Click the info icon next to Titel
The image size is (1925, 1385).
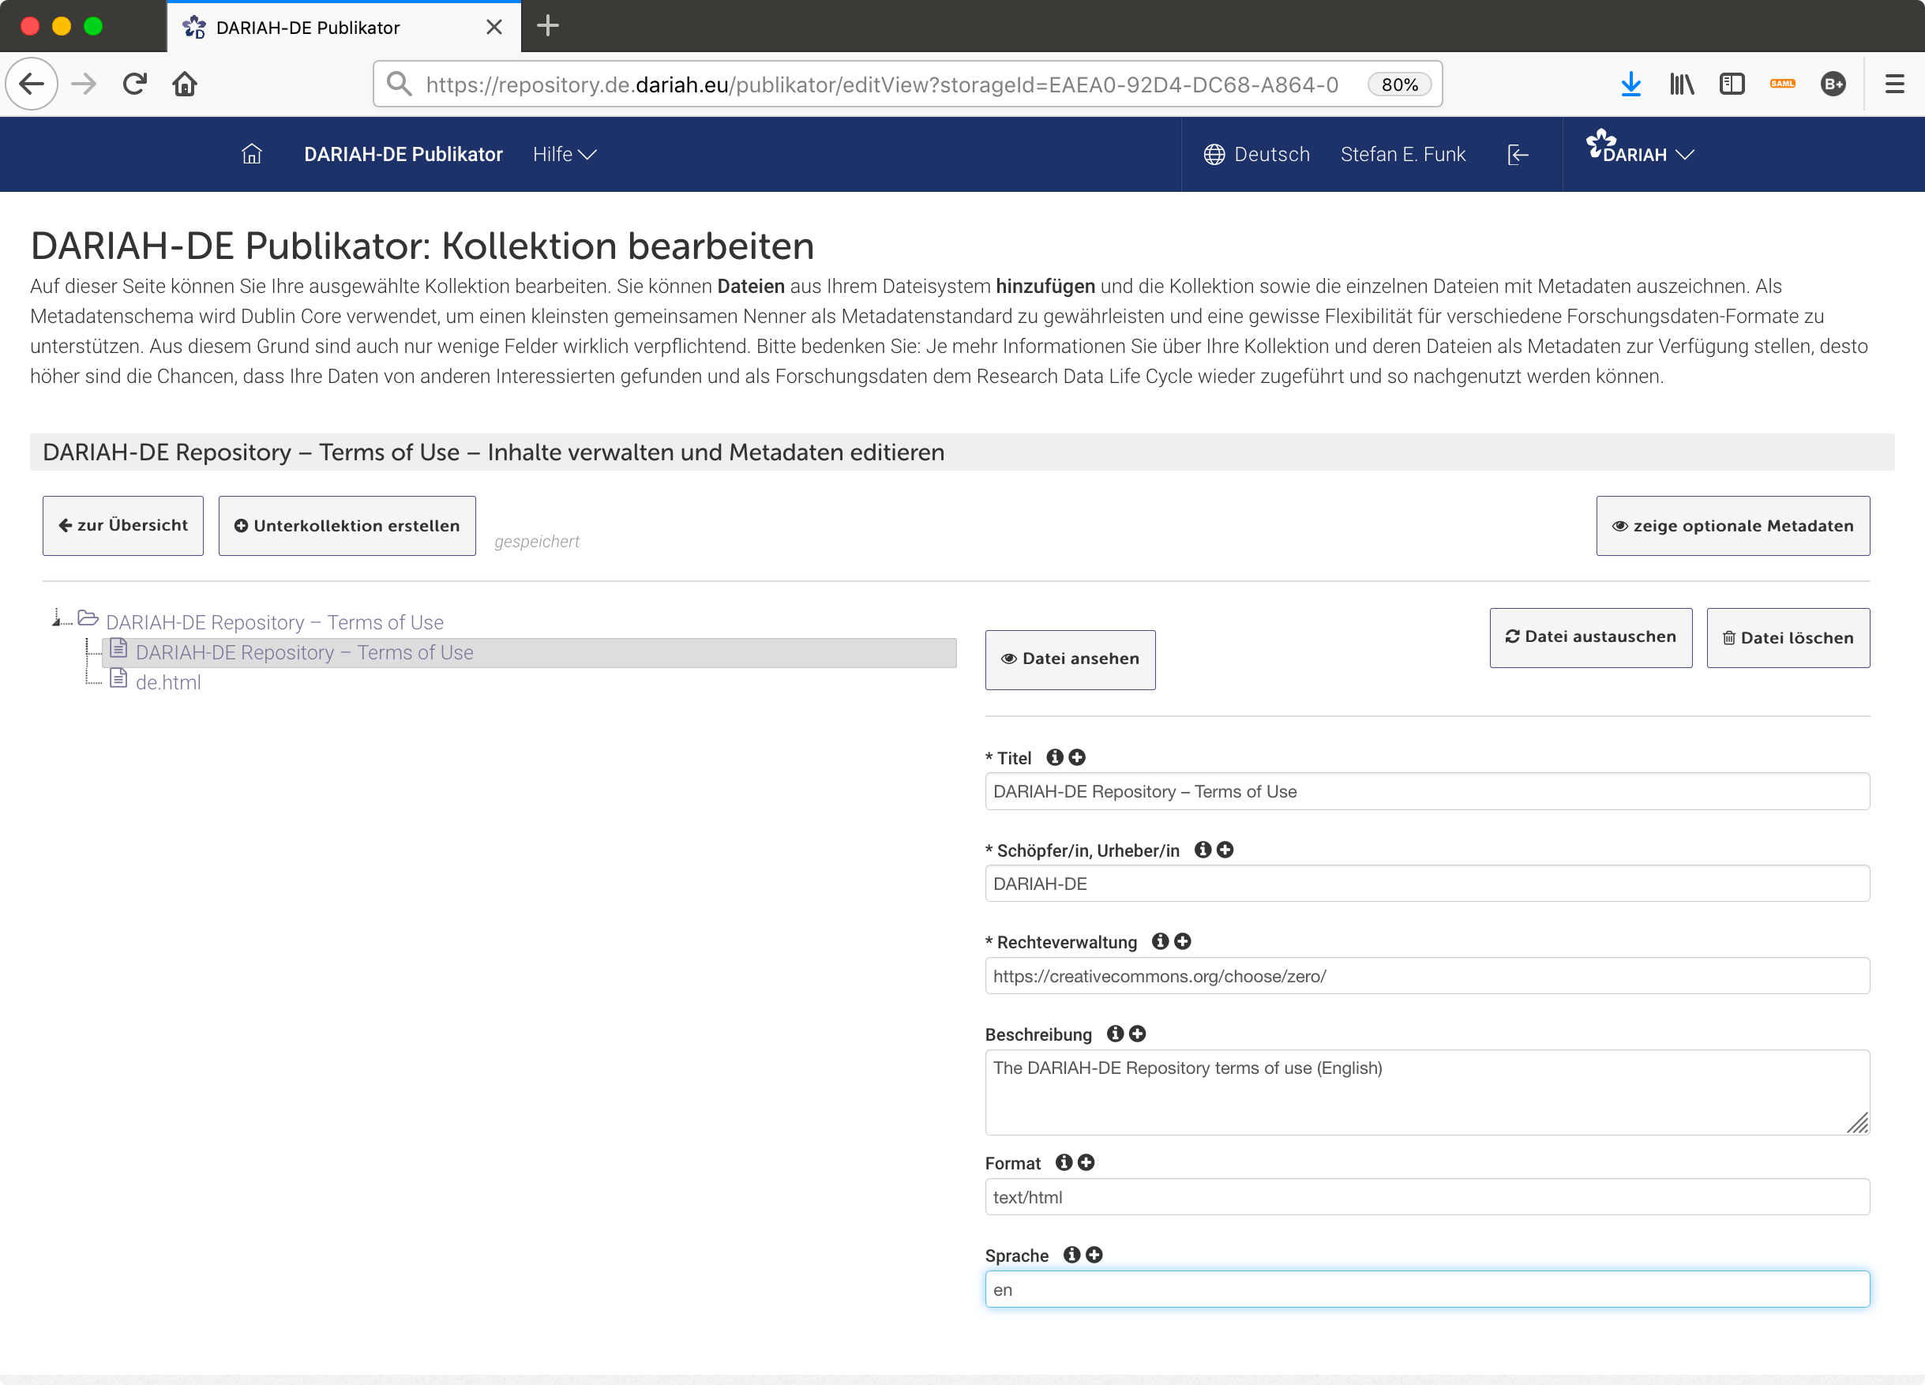pyautogui.click(x=1054, y=757)
